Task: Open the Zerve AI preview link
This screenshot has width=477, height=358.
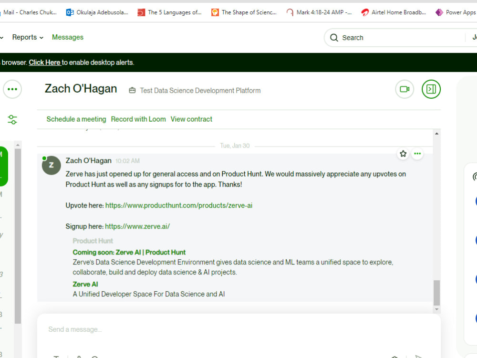Action: coord(85,284)
